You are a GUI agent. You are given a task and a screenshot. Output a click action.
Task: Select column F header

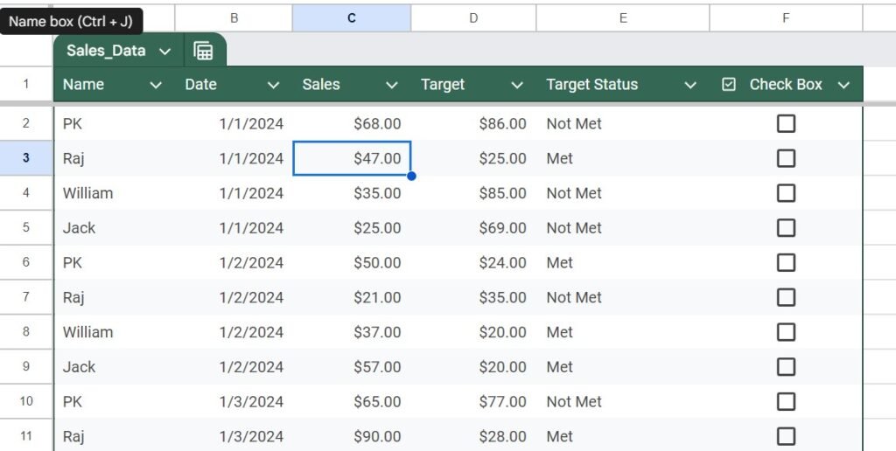pyautogui.click(x=786, y=17)
